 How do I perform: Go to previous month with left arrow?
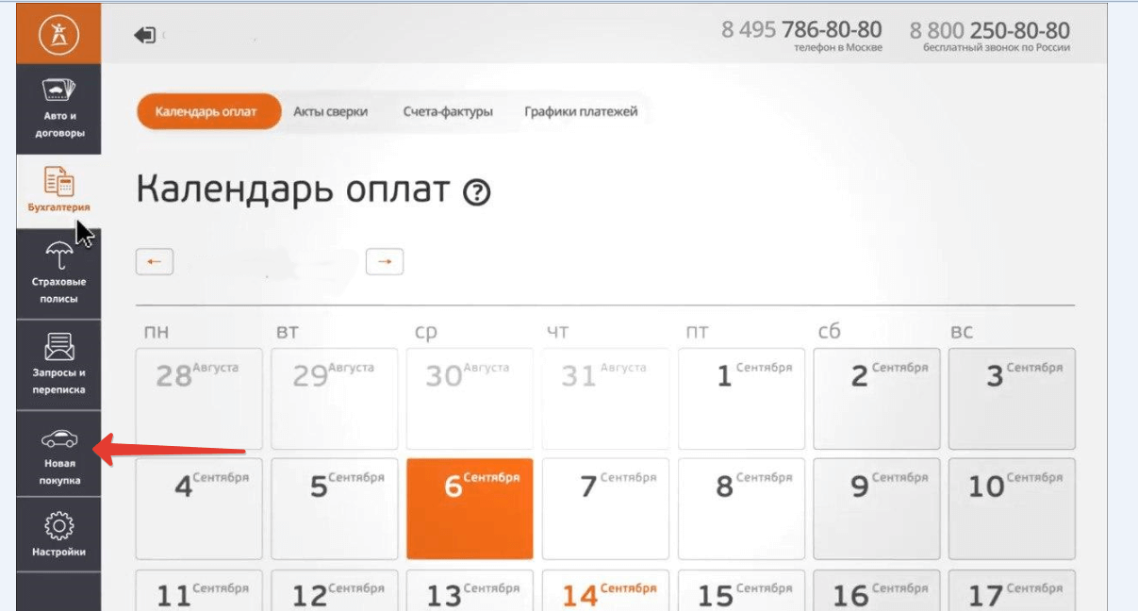pos(155,261)
